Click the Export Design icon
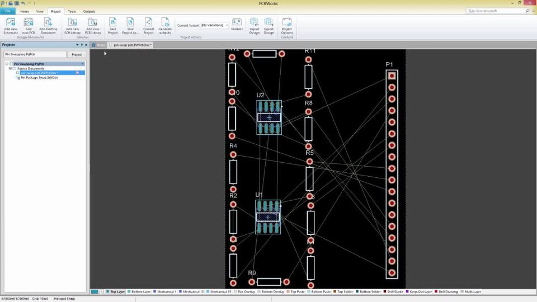The image size is (537, 302). coord(269,22)
